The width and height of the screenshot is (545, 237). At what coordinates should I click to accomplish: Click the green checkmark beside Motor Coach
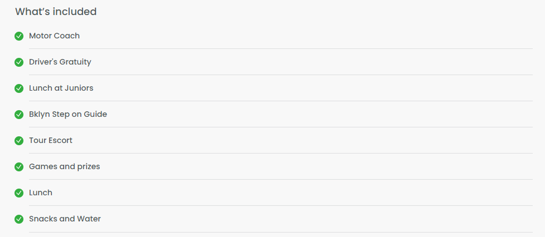point(19,36)
